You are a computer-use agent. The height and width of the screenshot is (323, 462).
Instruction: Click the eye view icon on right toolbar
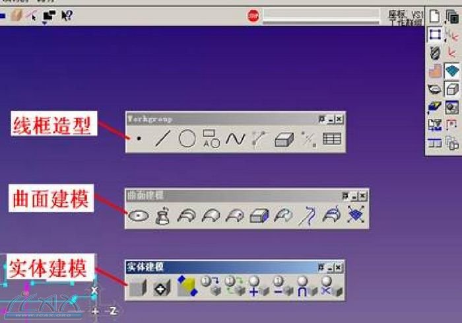(434, 89)
